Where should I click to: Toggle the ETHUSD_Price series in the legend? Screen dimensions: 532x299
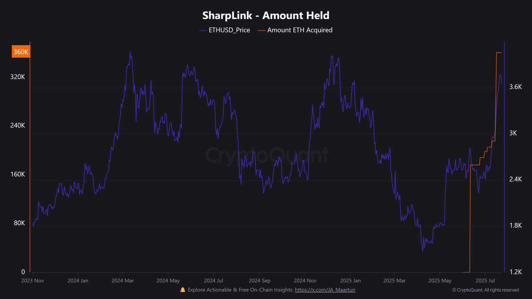click(x=229, y=30)
